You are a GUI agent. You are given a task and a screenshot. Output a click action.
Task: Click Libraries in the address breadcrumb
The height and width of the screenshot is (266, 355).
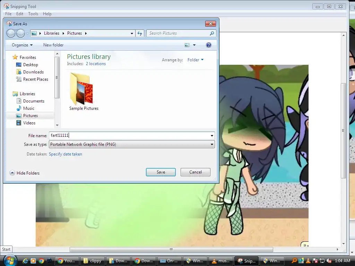point(52,33)
